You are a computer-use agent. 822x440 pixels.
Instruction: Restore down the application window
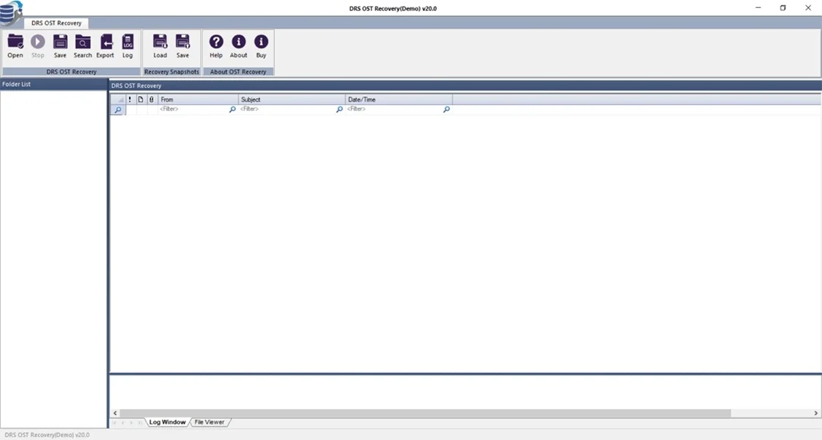point(782,8)
